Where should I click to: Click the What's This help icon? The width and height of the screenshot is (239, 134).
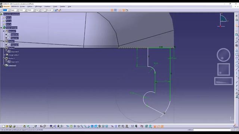35,126
